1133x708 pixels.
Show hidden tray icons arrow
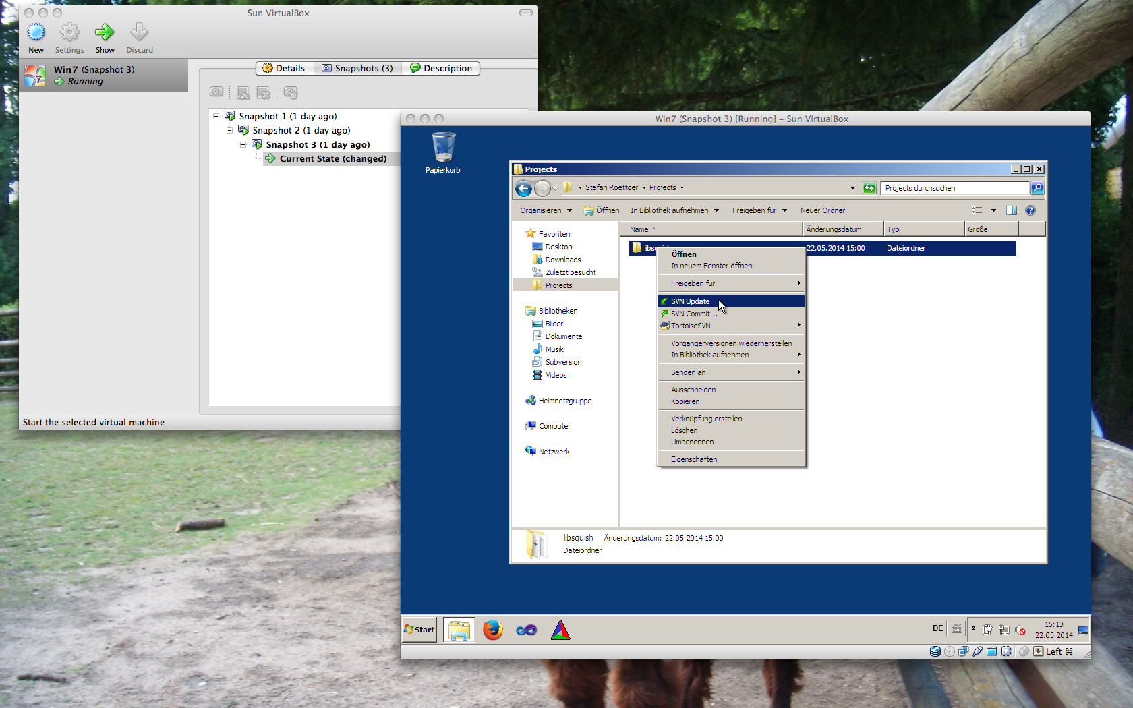[973, 629]
